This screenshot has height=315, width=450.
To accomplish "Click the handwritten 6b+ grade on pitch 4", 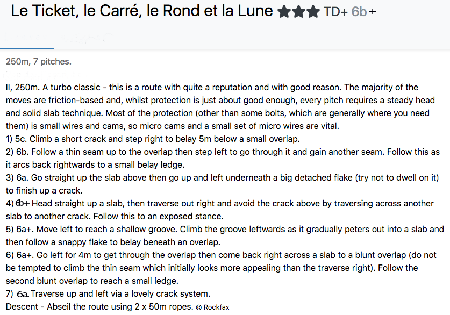I will coord(23,203).
